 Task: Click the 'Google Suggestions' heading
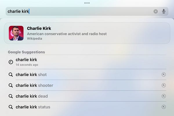pos(26,52)
